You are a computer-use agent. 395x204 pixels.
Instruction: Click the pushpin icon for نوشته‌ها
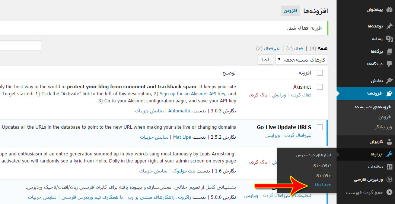389,26
